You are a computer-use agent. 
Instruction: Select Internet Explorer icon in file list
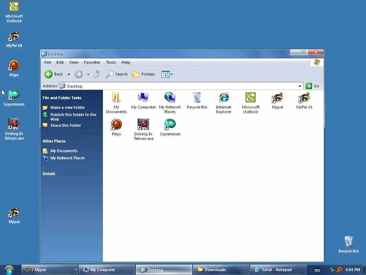(x=224, y=103)
